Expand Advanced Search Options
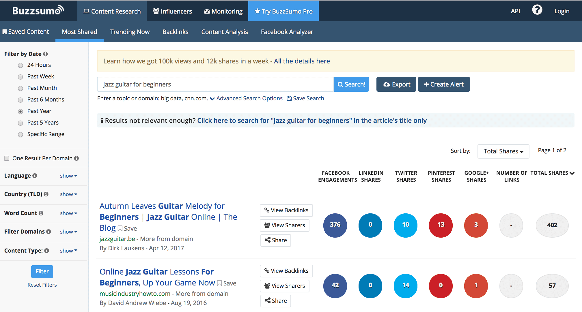 246,98
